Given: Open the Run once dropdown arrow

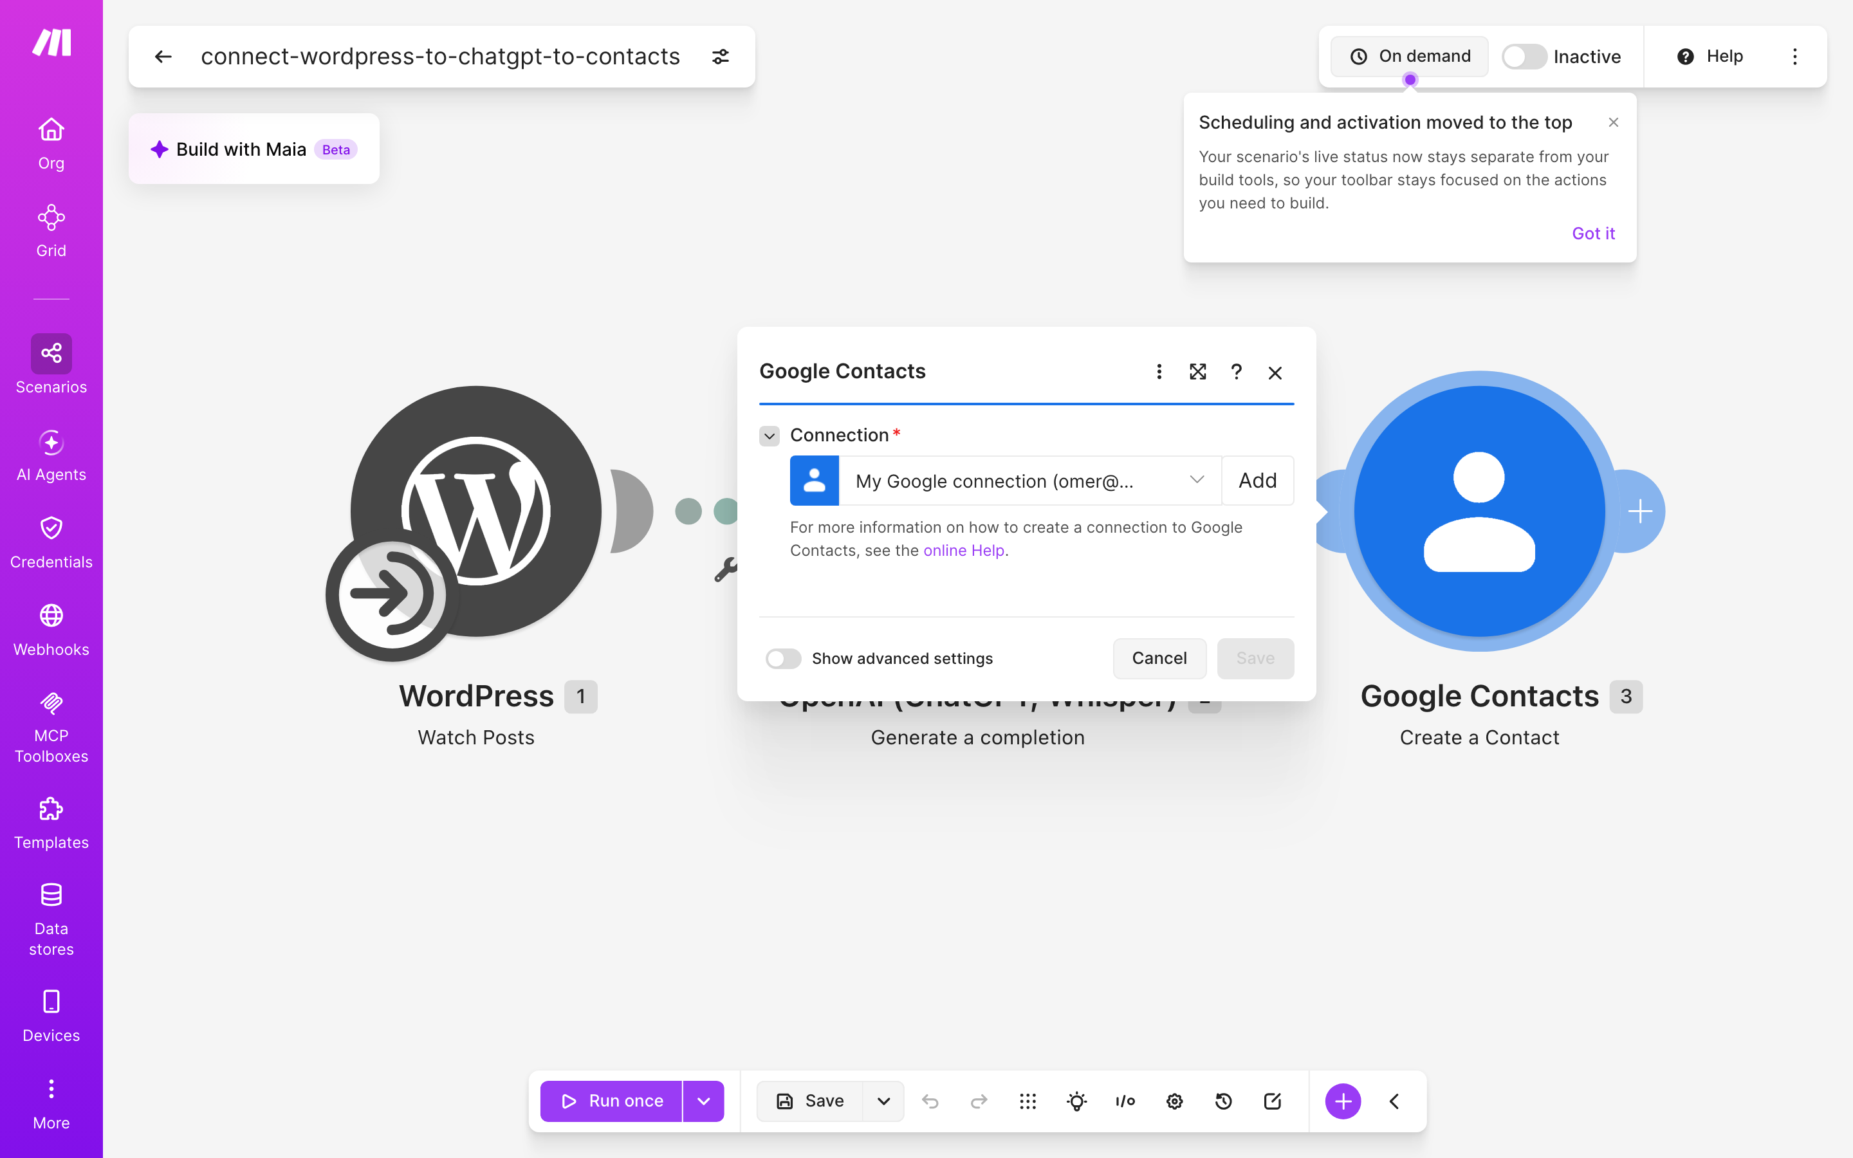Looking at the screenshot, I should click(x=704, y=1101).
